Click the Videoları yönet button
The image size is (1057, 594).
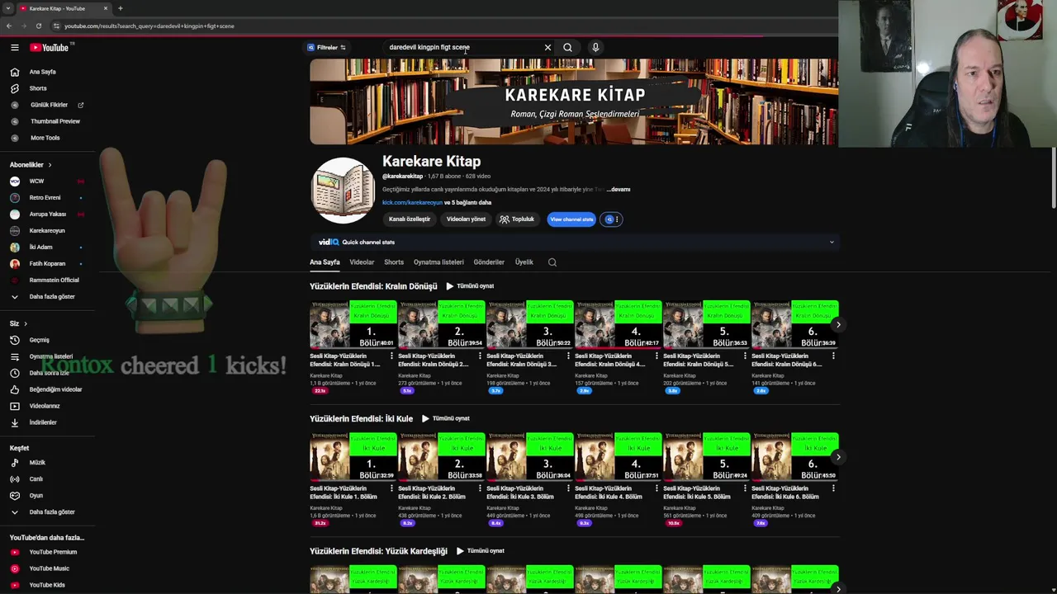tap(466, 219)
